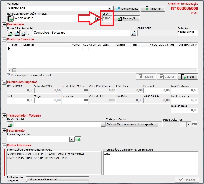Viewport: 204px width, 184px height.
Task: Open Indicador de Presença dropdown
Action: click(87, 179)
